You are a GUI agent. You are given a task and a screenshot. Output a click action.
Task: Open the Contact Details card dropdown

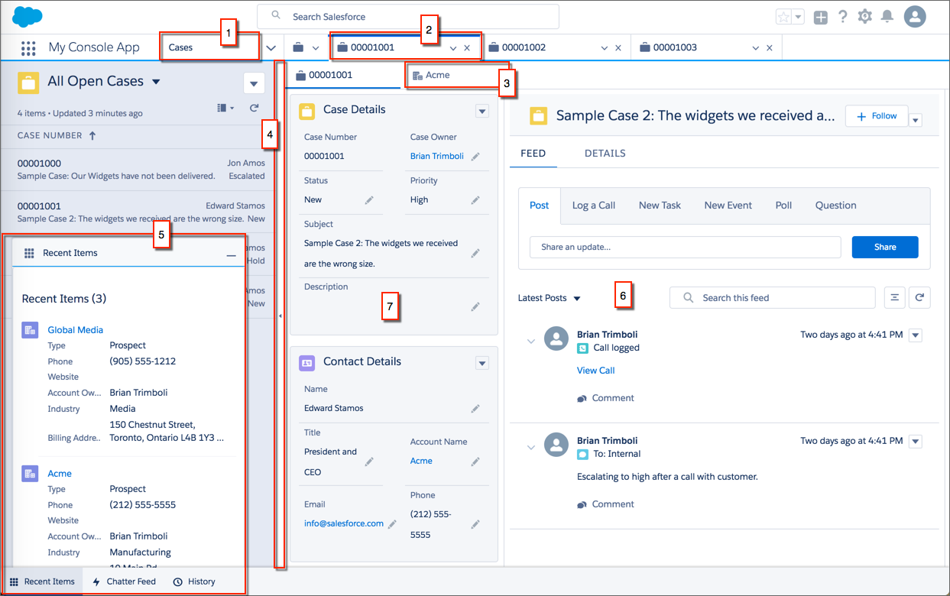coord(481,363)
